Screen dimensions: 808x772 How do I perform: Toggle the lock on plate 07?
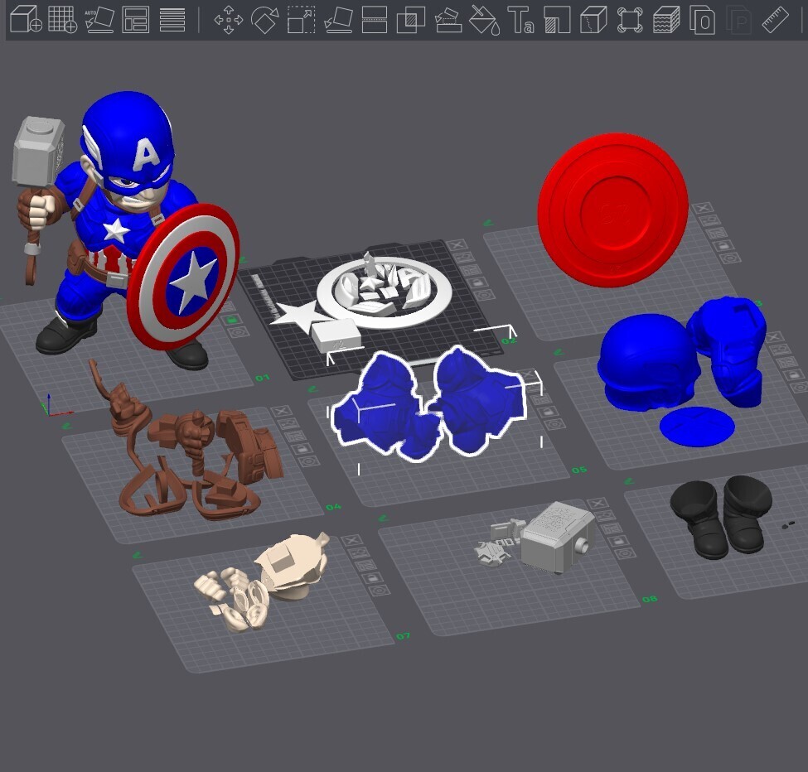pyautogui.click(x=373, y=578)
